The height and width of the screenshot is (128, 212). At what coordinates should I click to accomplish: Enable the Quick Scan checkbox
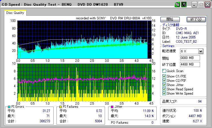[164, 71]
